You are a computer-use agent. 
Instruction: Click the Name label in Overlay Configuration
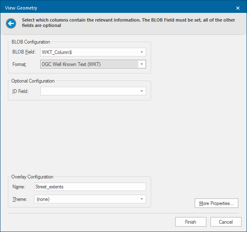(x=19, y=187)
